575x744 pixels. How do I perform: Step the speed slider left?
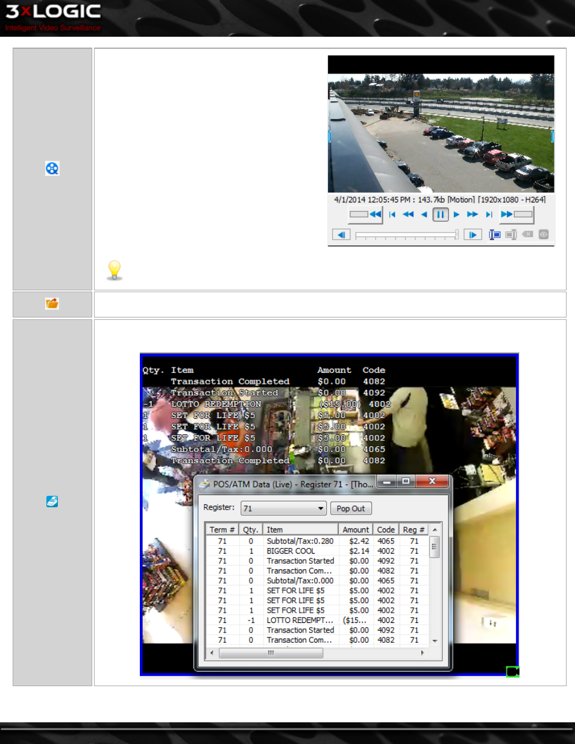pos(341,235)
